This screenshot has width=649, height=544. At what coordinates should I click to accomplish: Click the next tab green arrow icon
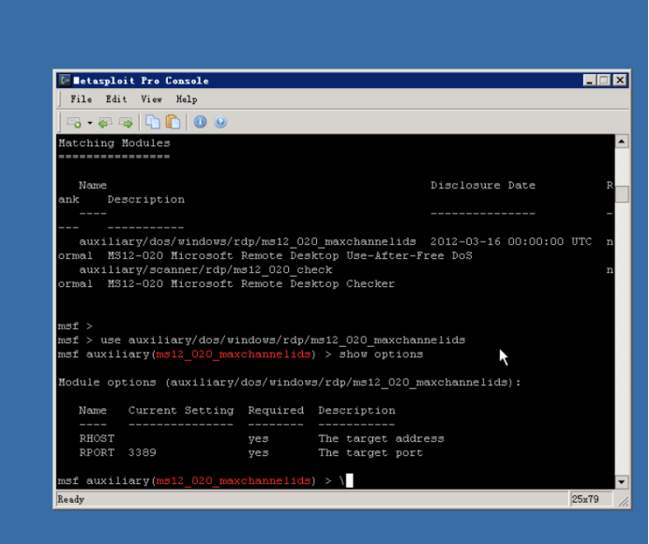[126, 123]
